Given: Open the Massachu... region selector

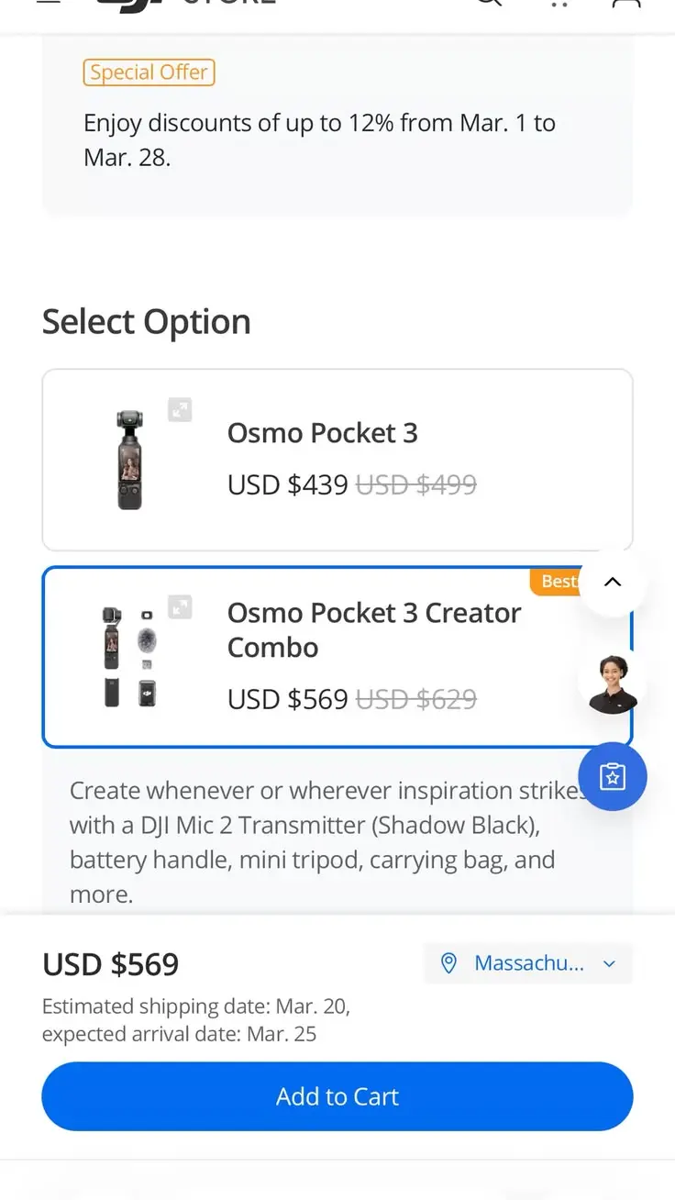Looking at the screenshot, I should tap(528, 963).
